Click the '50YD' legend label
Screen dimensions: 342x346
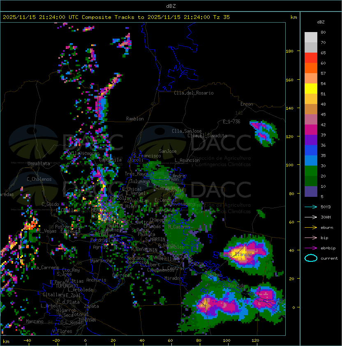pyautogui.click(x=326, y=207)
